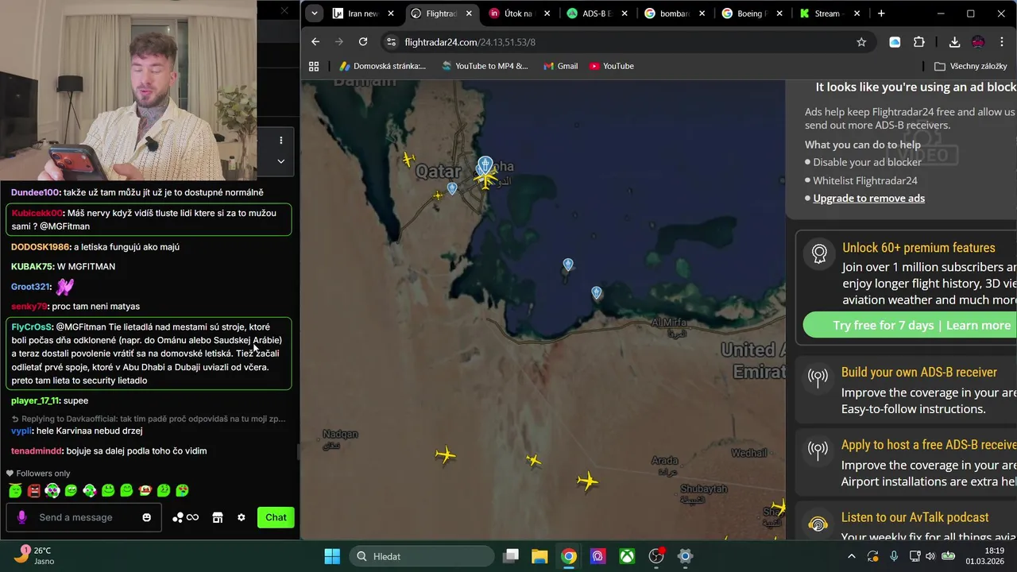Open the weather widget showing 26°C Jasno
This screenshot has height=572, width=1017.
[x=35, y=555]
